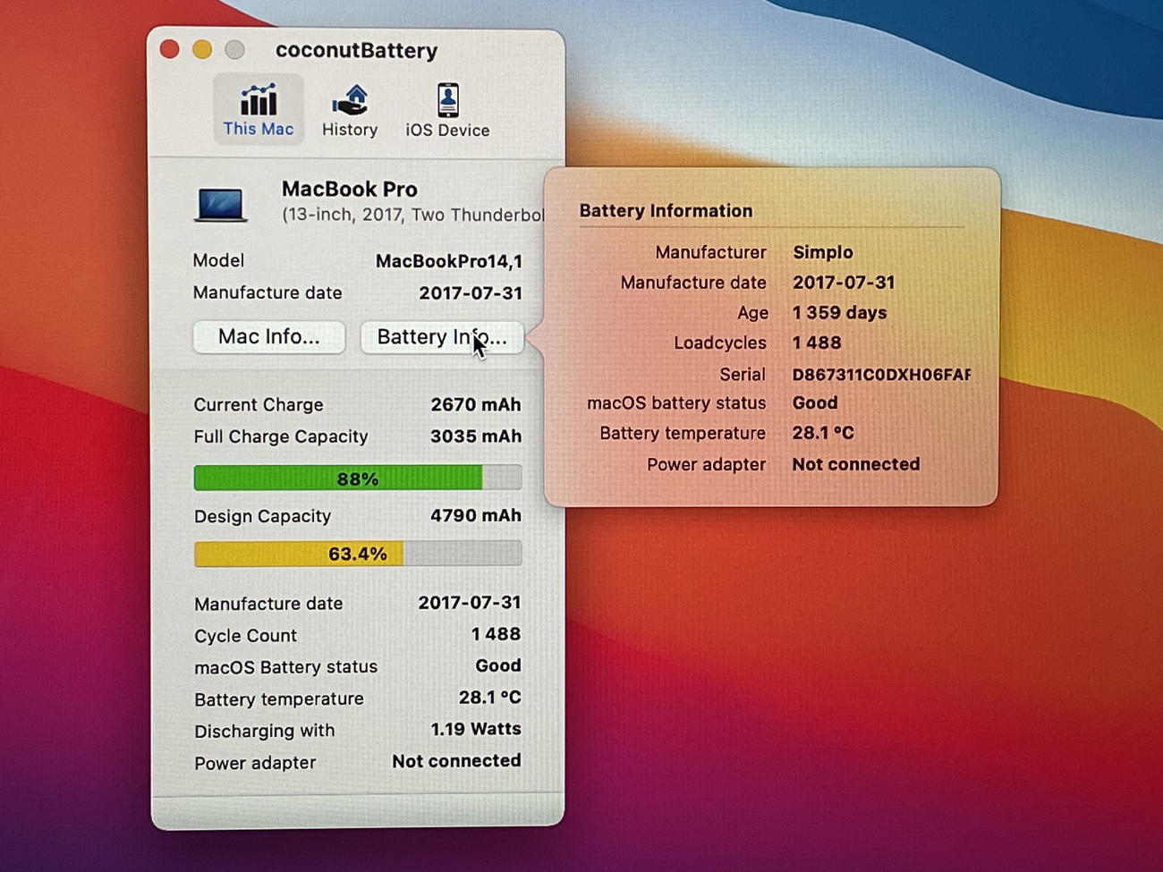Screen dimensions: 1163x872
Task: Select the battery Serial number value
Action: [881, 375]
